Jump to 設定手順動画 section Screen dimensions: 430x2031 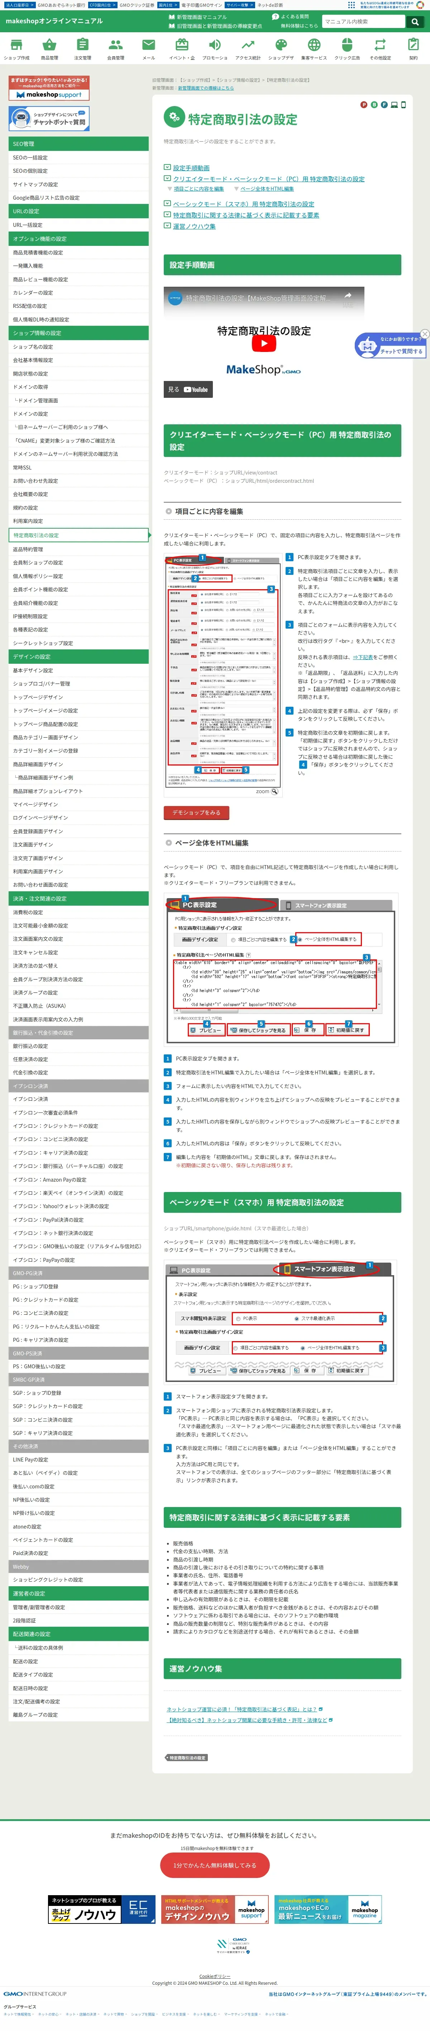click(191, 168)
